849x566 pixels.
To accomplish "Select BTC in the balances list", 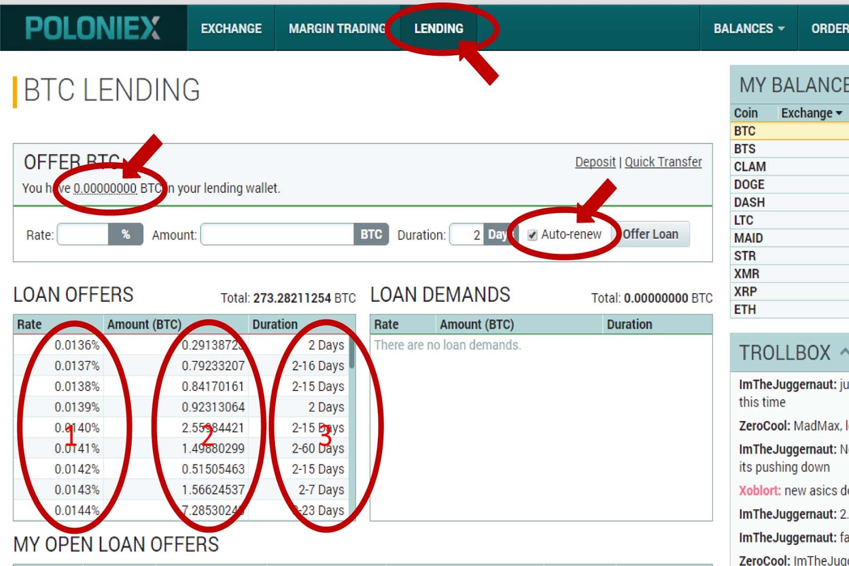I will tap(790, 131).
